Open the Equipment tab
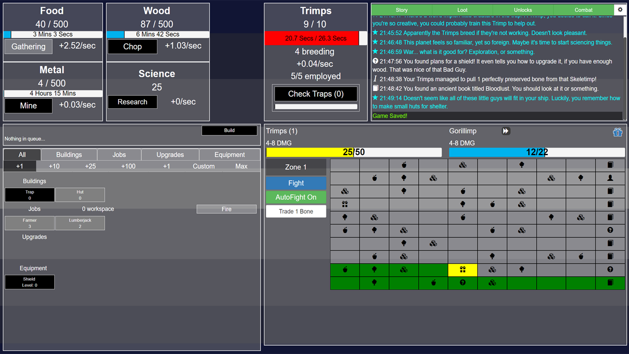This screenshot has height=354, width=629. (x=229, y=155)
